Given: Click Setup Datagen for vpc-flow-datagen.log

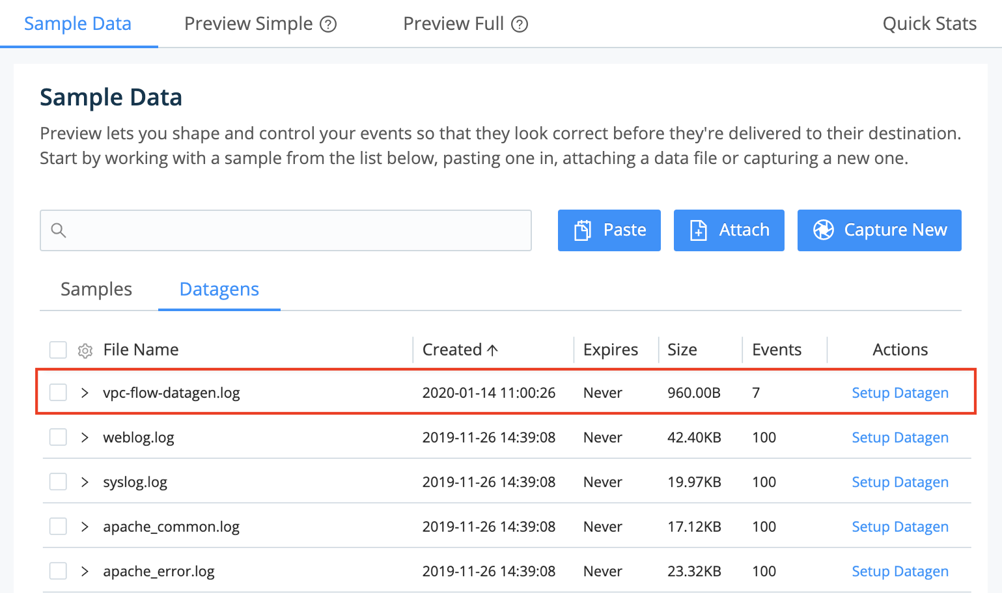Looking at the screenshot, I should tap(900, 393).
